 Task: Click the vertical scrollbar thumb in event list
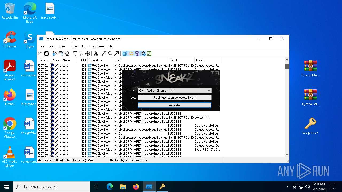(x=287, y=66)
